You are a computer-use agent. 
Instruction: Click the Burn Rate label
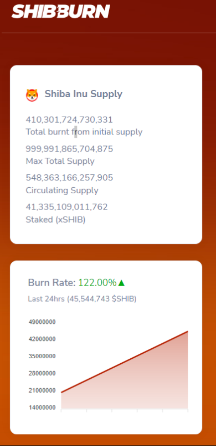[52, 283]
